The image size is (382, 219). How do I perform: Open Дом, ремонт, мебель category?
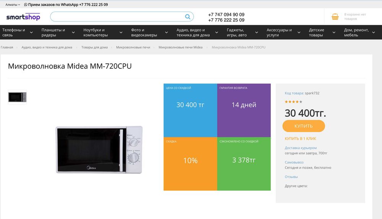pos(356,32)
